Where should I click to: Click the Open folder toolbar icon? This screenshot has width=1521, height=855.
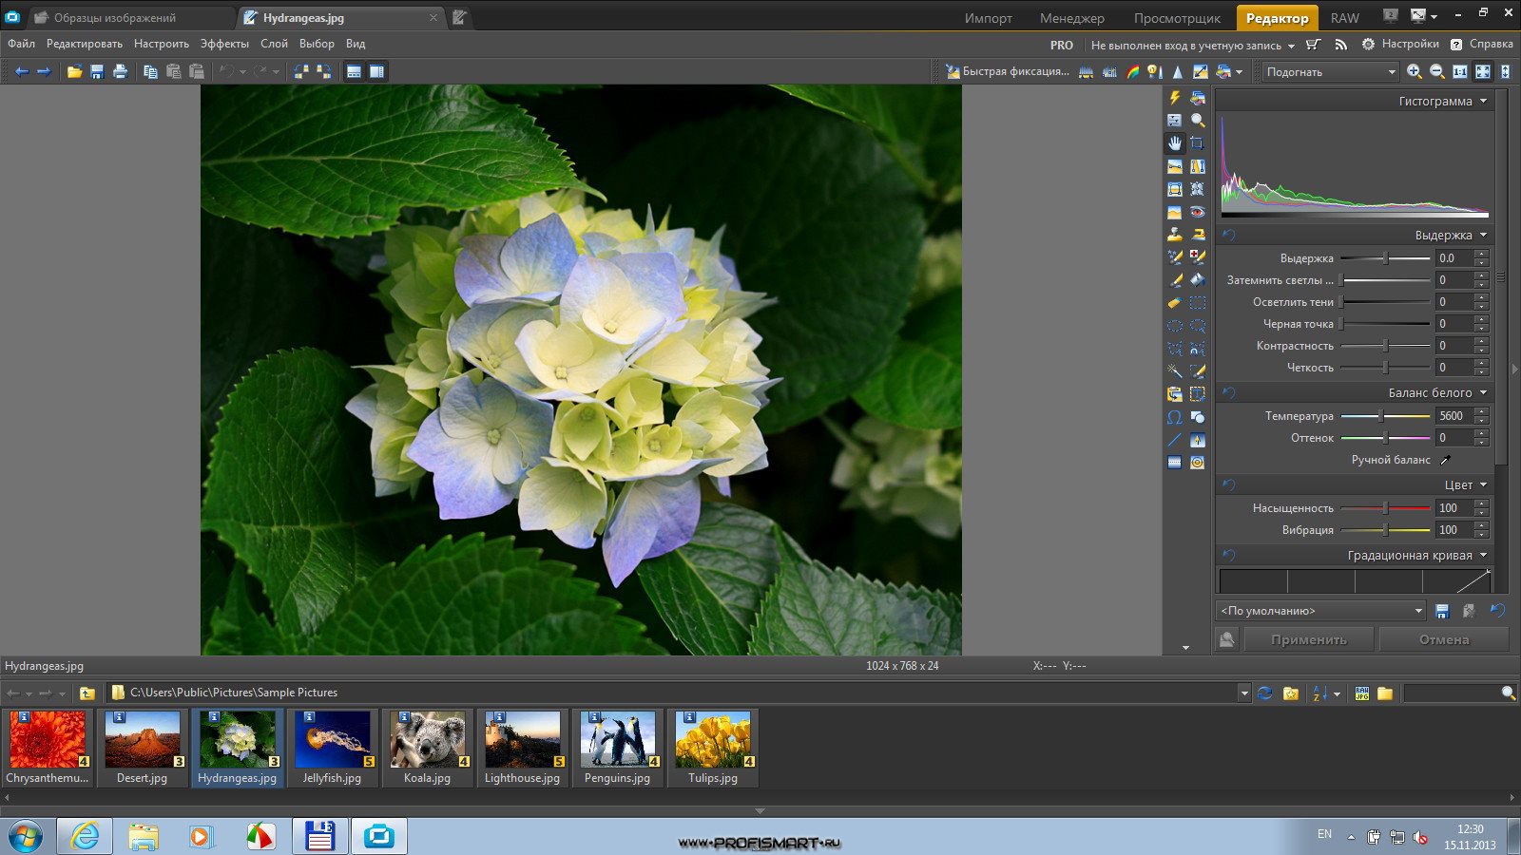(x=74, y=71)
